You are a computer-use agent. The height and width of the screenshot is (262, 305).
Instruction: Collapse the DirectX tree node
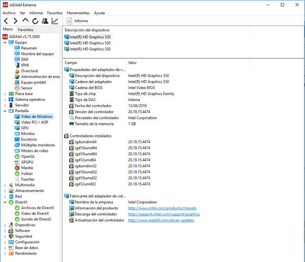(x=5, y=202)
